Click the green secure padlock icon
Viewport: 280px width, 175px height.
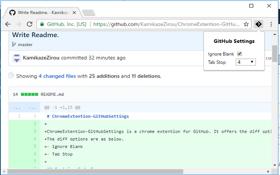click(42, 24)
